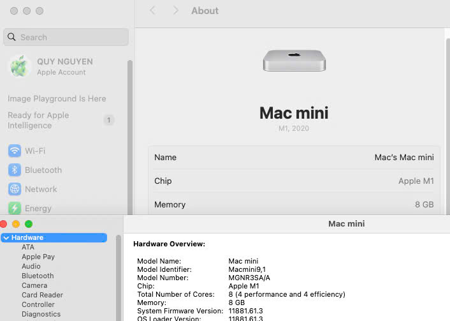
Task: Select ATA in hardware list
Action: 28,247
